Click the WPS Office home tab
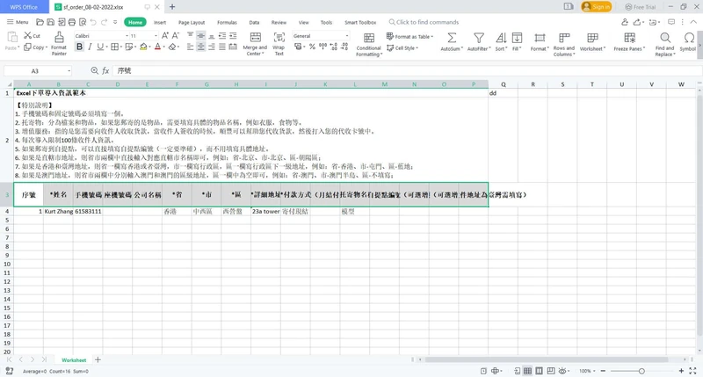 (x=25, y=7)
